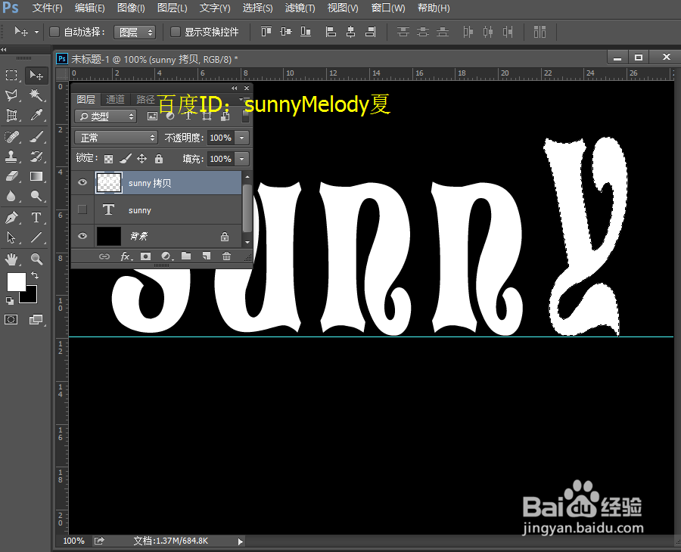Open status bar info arrow

[240, 541]
